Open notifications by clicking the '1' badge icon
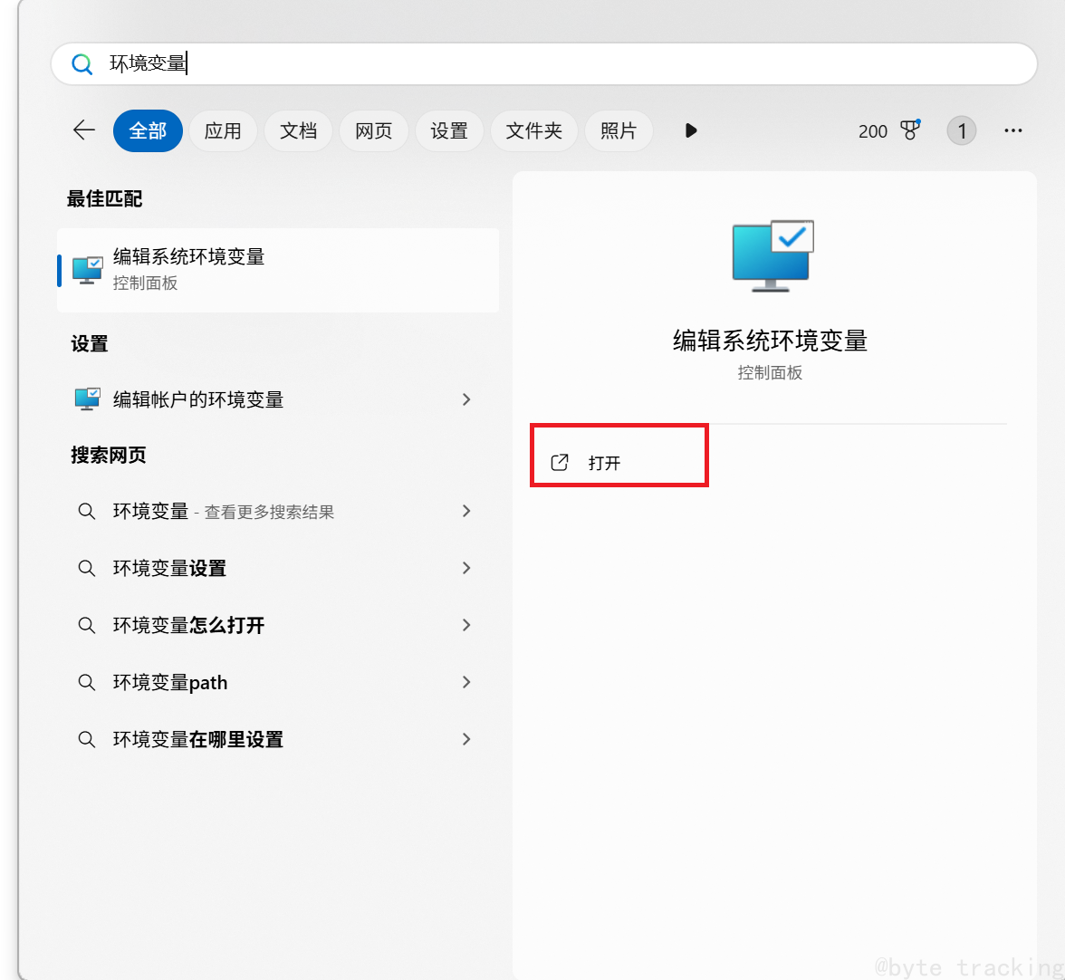 (x=961, y=130)
